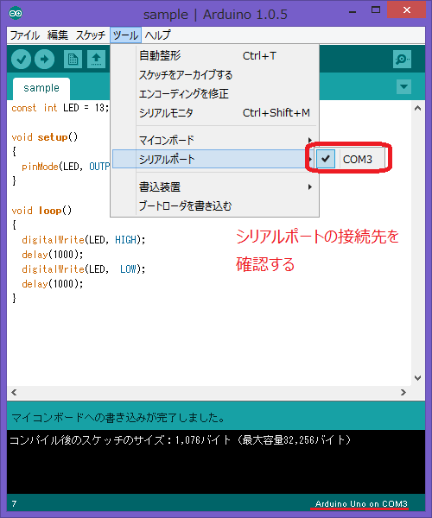The image size is (432, 518).
Task: Open the 編集 menu
Action: tap(58, 35)
